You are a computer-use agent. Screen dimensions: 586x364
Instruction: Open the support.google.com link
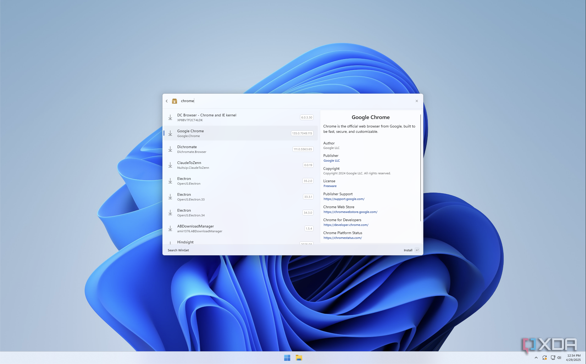coord(344,199)
